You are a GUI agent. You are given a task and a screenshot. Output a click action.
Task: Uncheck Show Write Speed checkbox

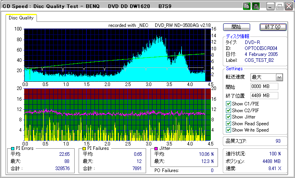point(228,130)
